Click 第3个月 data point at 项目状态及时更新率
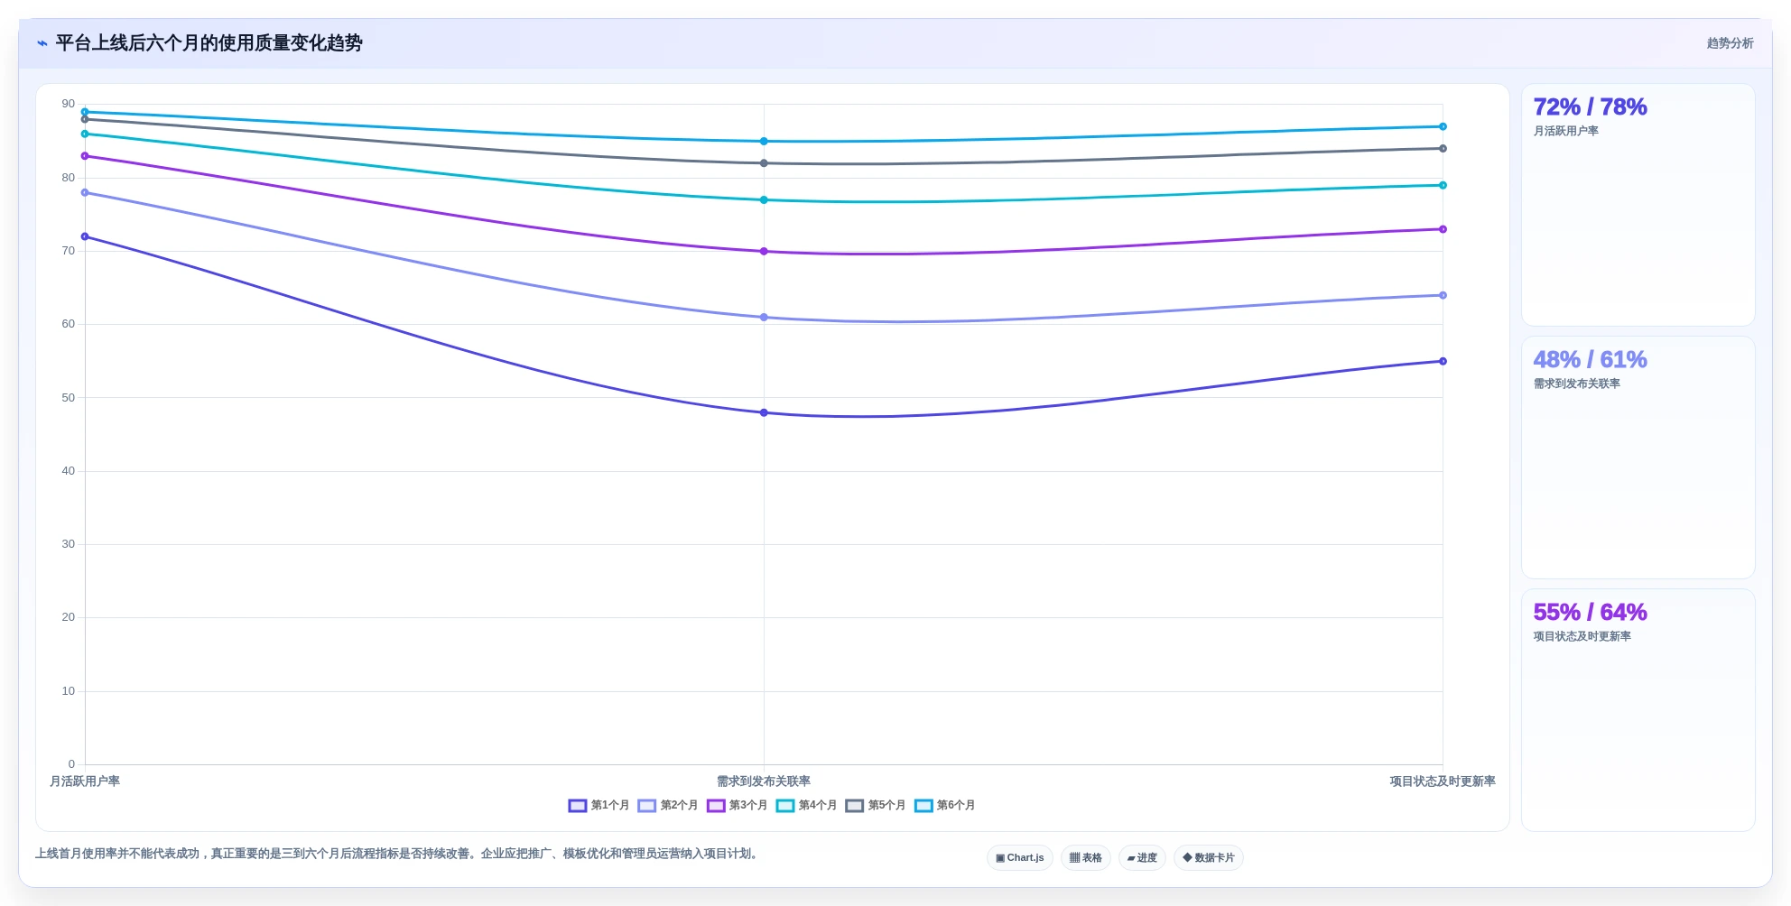 [x=1443, y=229]
